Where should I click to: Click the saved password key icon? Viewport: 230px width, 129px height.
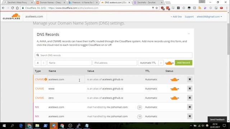(x=153, y=8)
